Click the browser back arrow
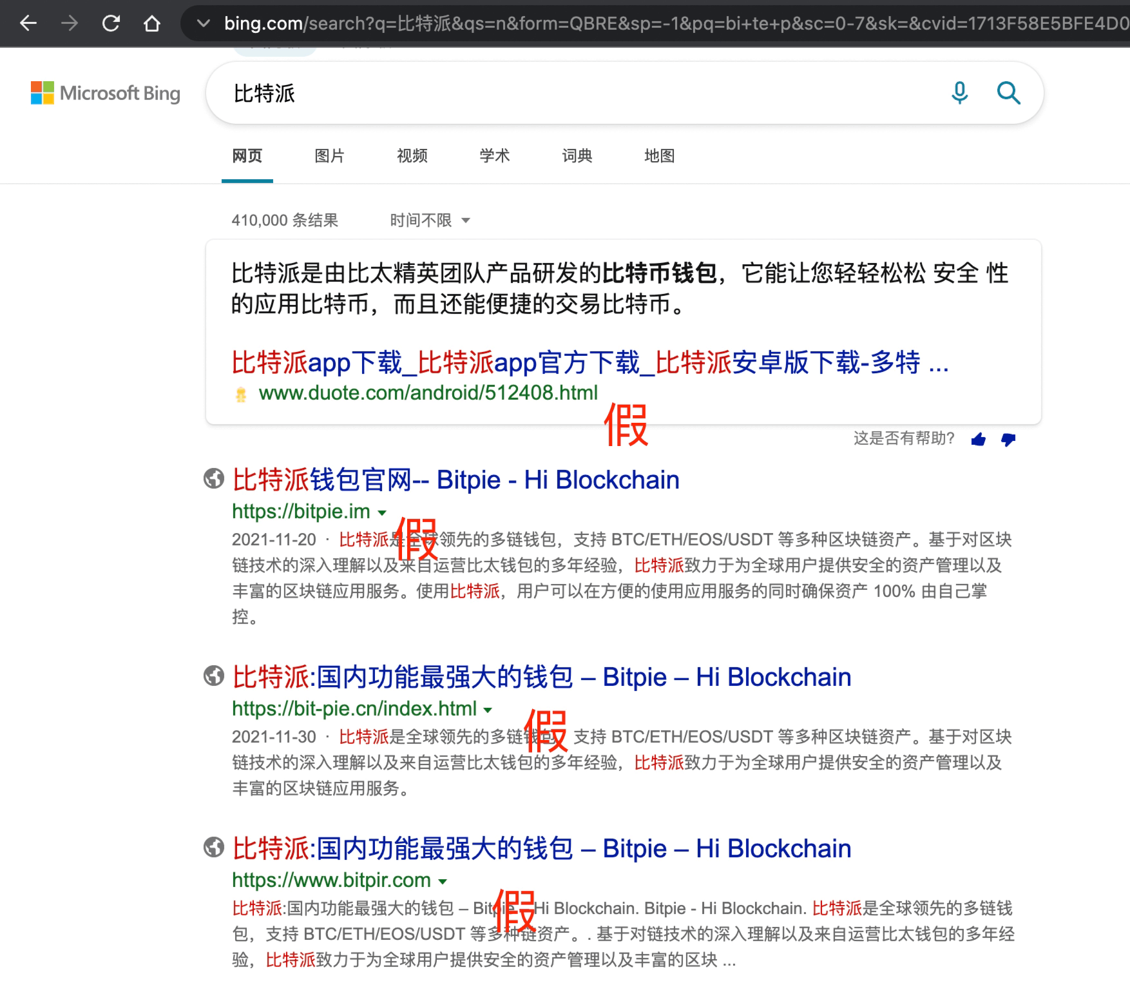This screenshot has height=1003, width=1130. [28, 24]
